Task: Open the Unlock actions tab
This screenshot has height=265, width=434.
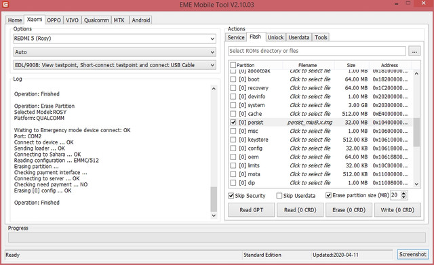Action: [x=275, y=37]
